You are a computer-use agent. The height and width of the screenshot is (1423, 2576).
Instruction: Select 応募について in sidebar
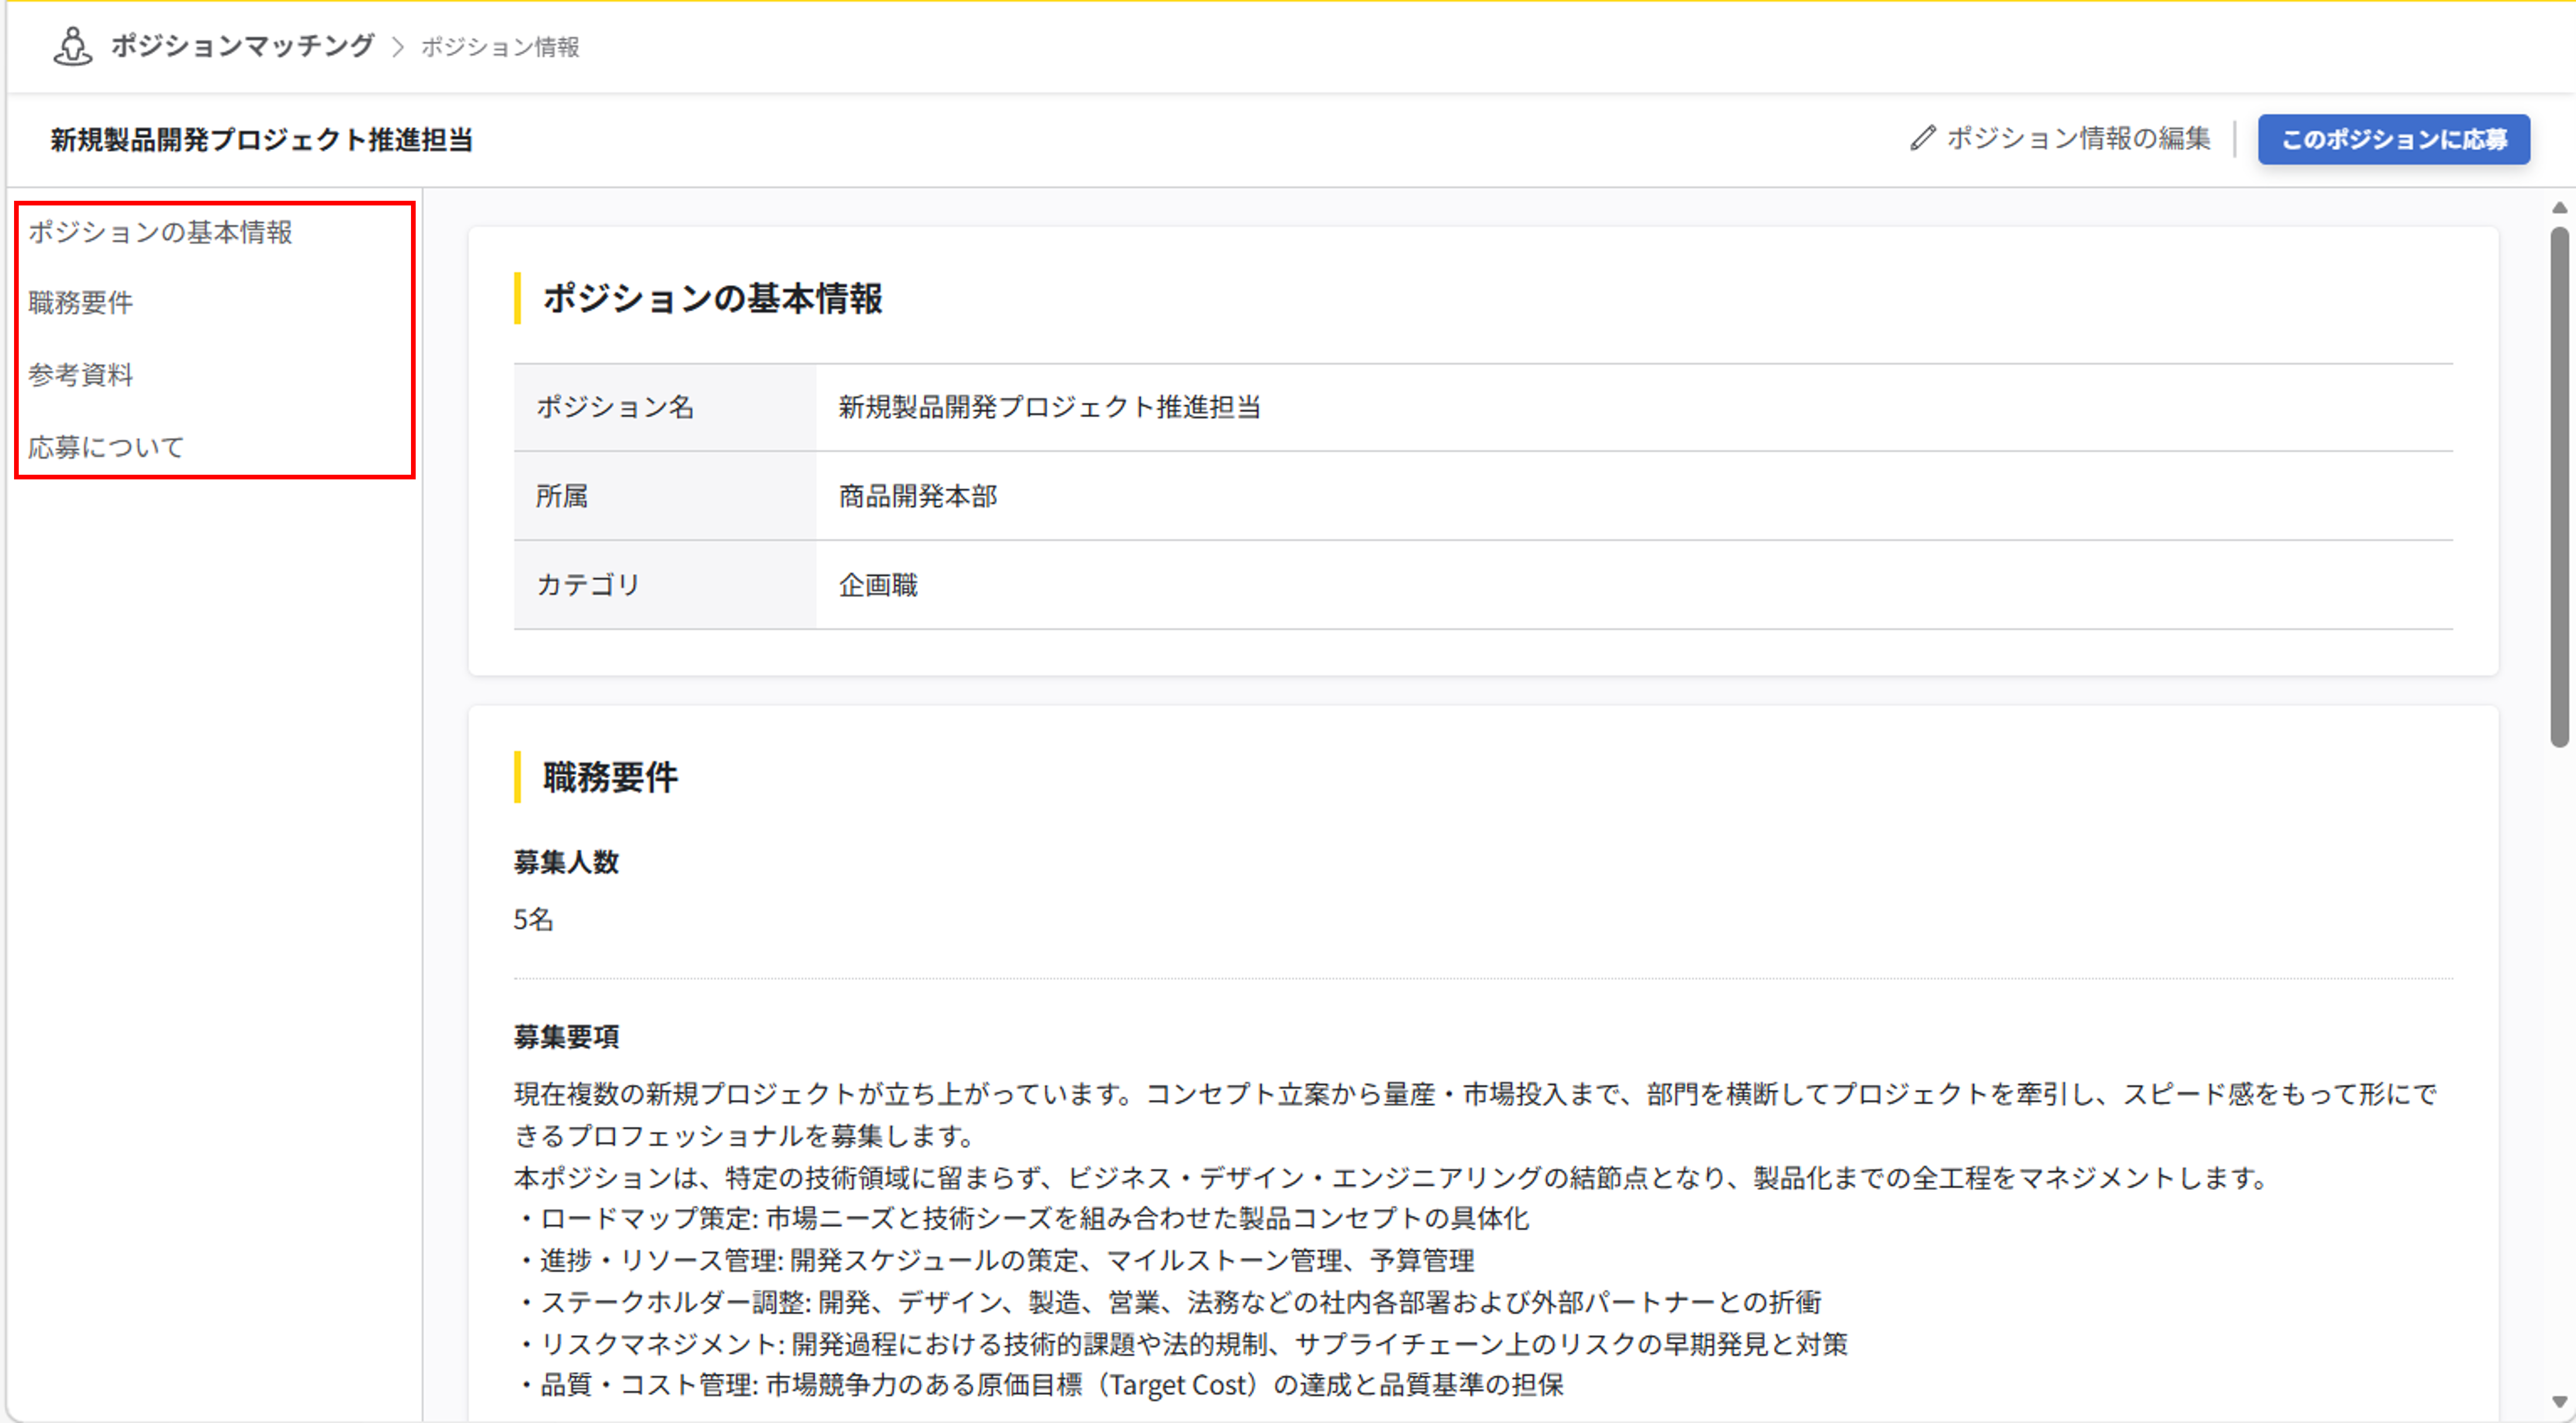point(106,447)
